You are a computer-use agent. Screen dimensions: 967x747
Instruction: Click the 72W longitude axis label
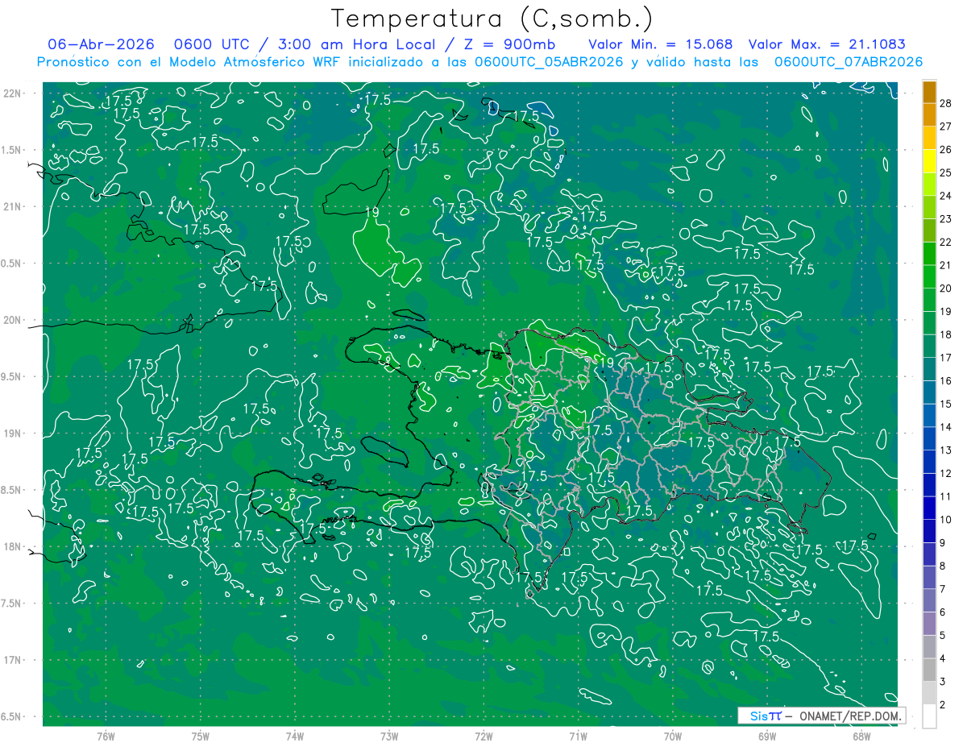pos(484,736)
